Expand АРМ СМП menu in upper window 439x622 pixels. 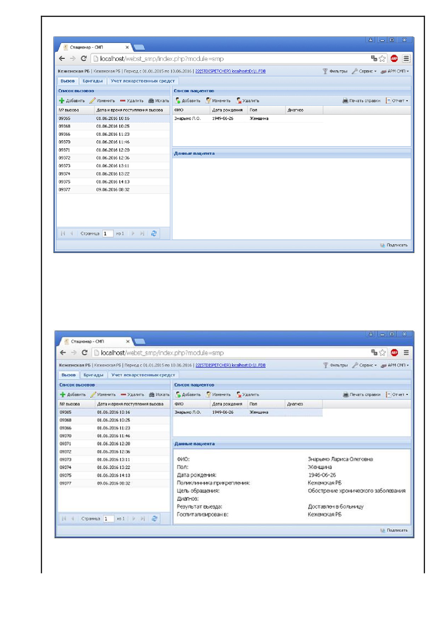coord(395,71)
